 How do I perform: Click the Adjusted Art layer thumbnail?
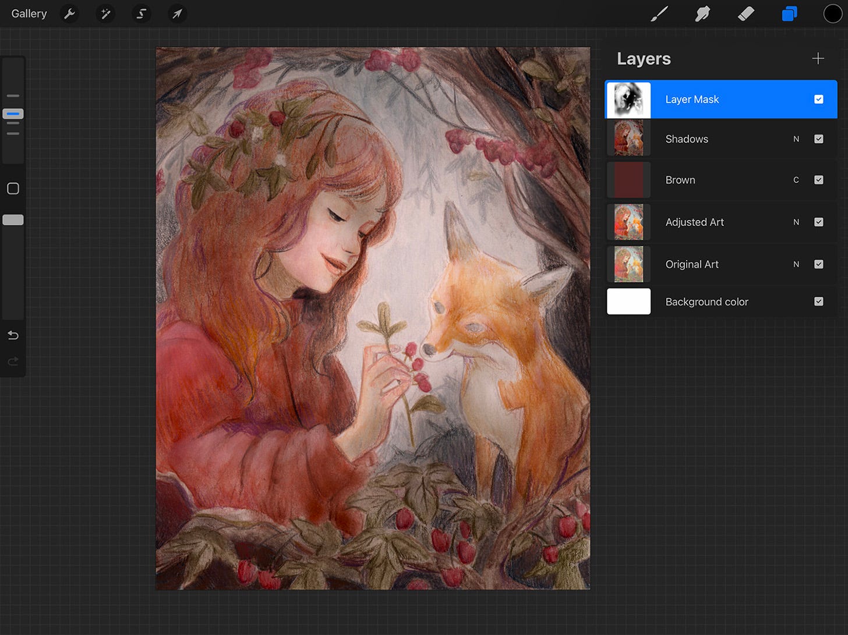coord(628,222)
